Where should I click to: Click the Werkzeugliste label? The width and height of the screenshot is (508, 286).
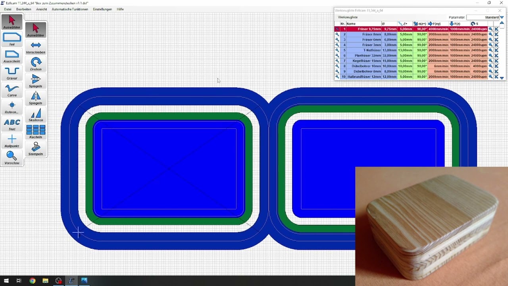click(x=348, y=17)
